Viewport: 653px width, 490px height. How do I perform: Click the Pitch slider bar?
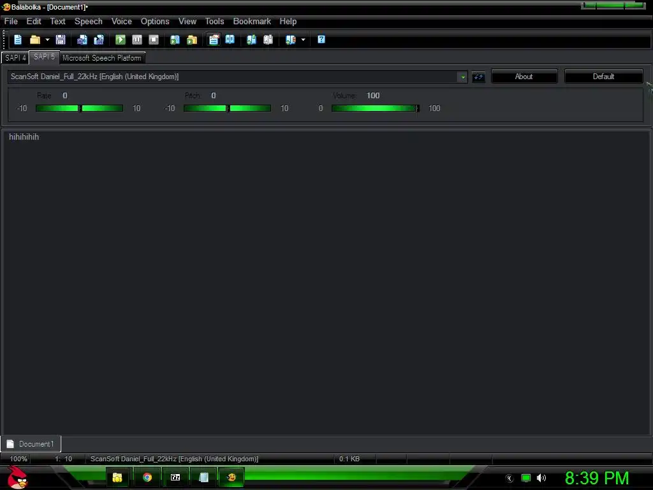coord(227,108)
